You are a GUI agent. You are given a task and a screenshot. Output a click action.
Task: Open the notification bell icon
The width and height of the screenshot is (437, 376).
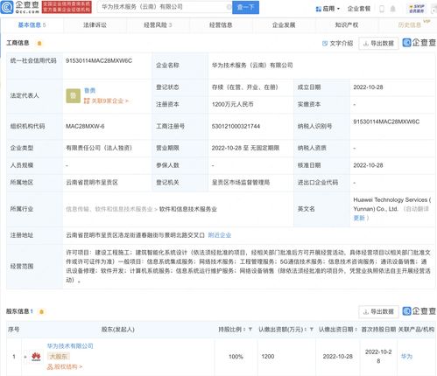(393, 9)
